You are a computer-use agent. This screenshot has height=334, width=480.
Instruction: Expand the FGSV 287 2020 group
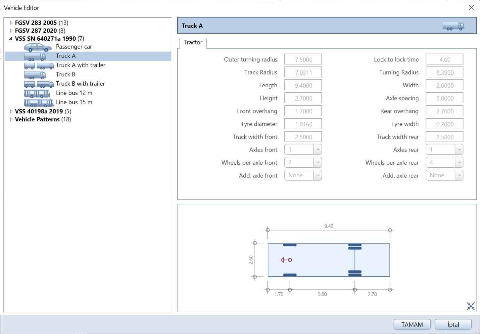(11, 31)
